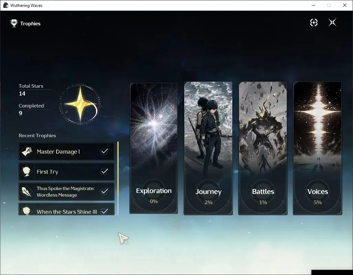The image size is (353, 275).
Task: Select Thus Spoke the Magistrate: Wordless Message
Action: click(66, 191)
